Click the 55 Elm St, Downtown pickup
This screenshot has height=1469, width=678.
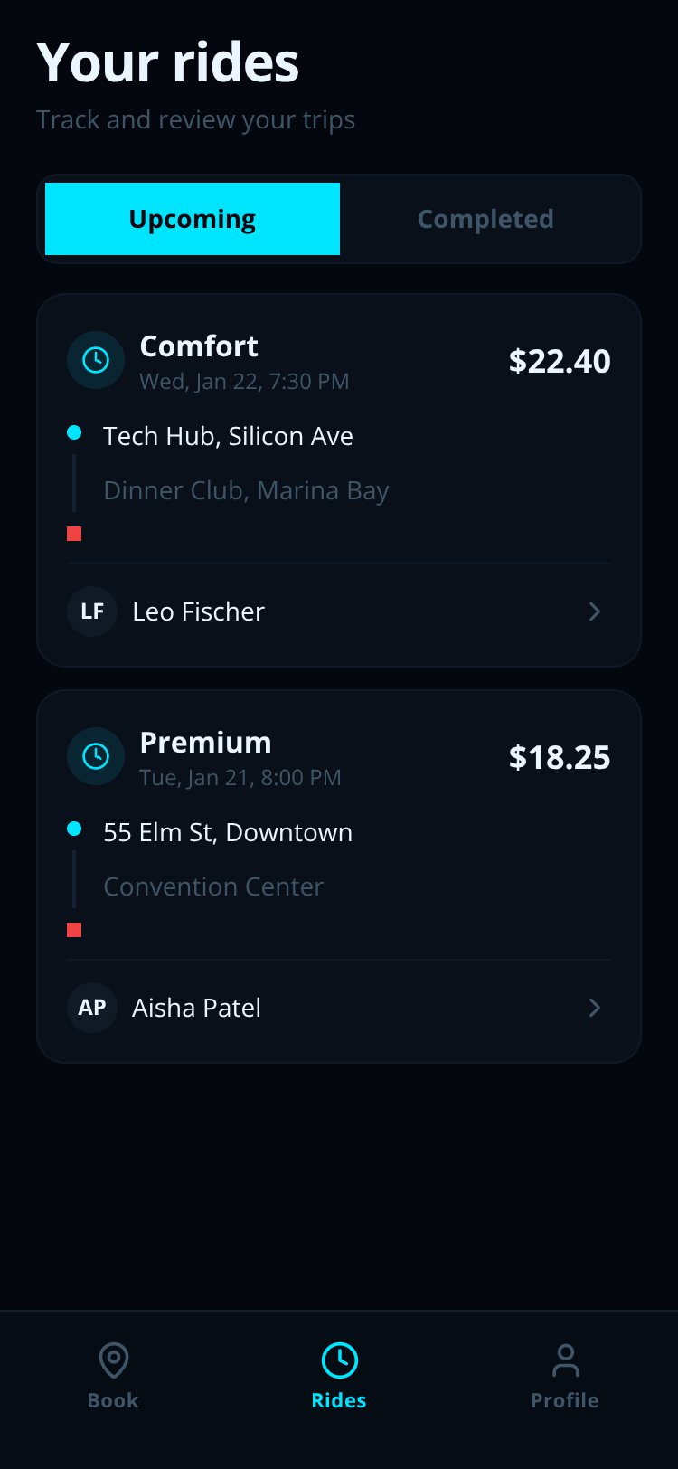tap(228, 832)
